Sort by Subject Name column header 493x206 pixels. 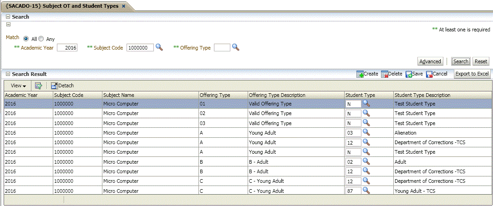150,95
